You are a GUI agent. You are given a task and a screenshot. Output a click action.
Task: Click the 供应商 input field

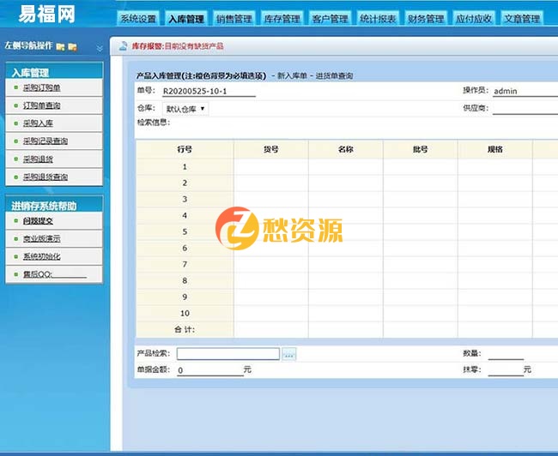point(525,109)
